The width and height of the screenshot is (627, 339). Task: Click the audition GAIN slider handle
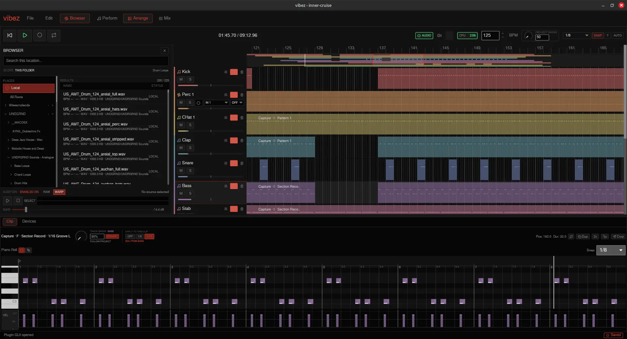pyautogui.click(x=26, y=210)
